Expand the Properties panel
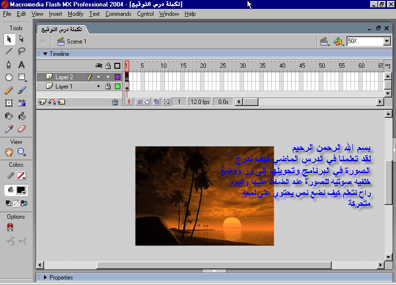The height and width of the screenshot is (285, 396). click(x=46, y=277)
